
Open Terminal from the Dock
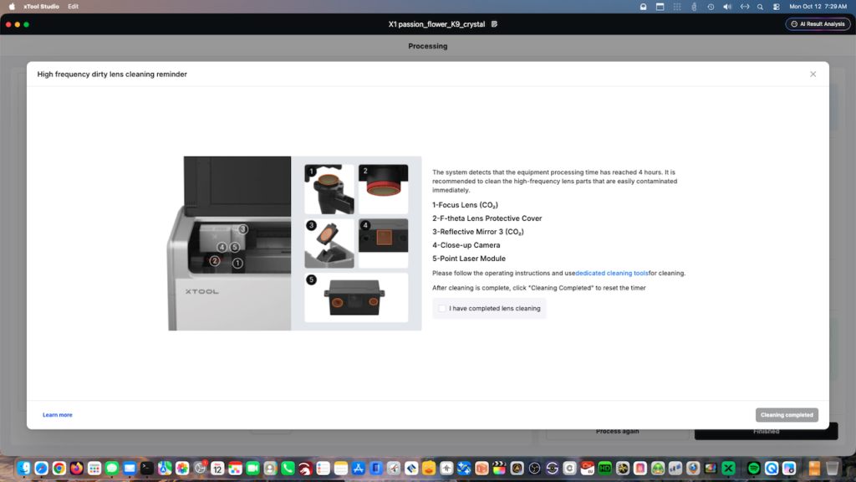click(147, 469)
